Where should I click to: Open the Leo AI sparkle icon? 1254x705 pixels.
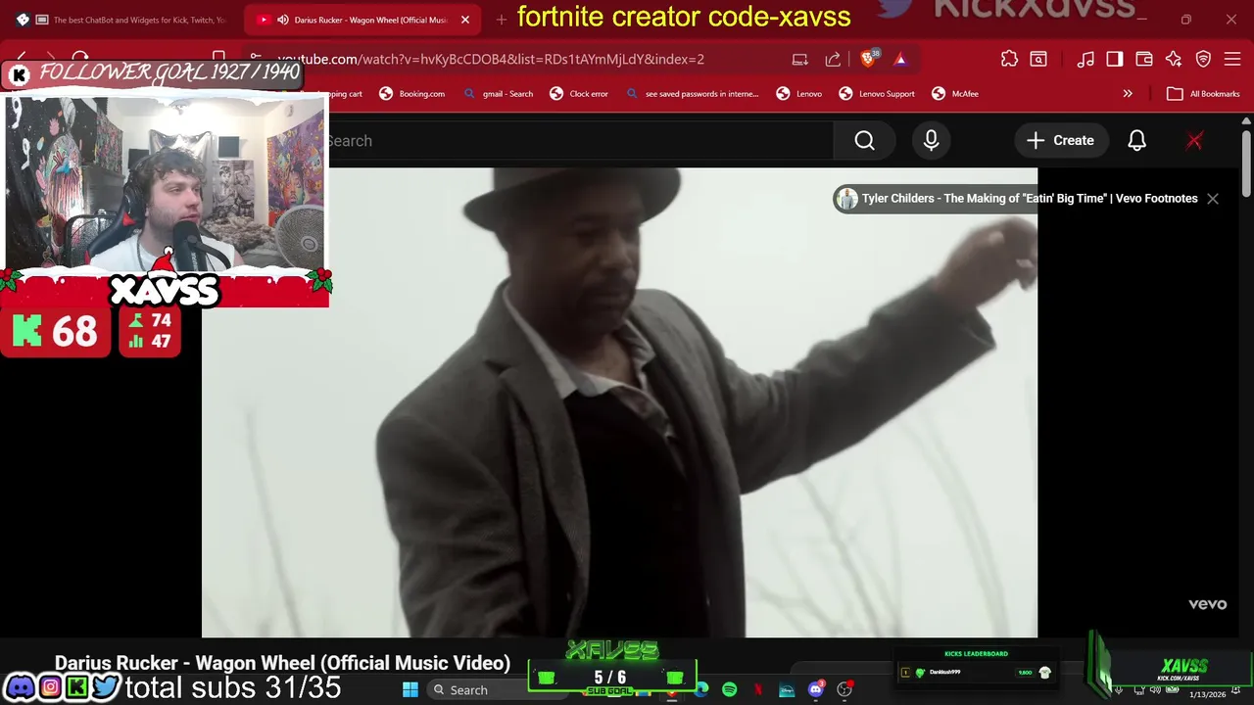pos(1174,59)
